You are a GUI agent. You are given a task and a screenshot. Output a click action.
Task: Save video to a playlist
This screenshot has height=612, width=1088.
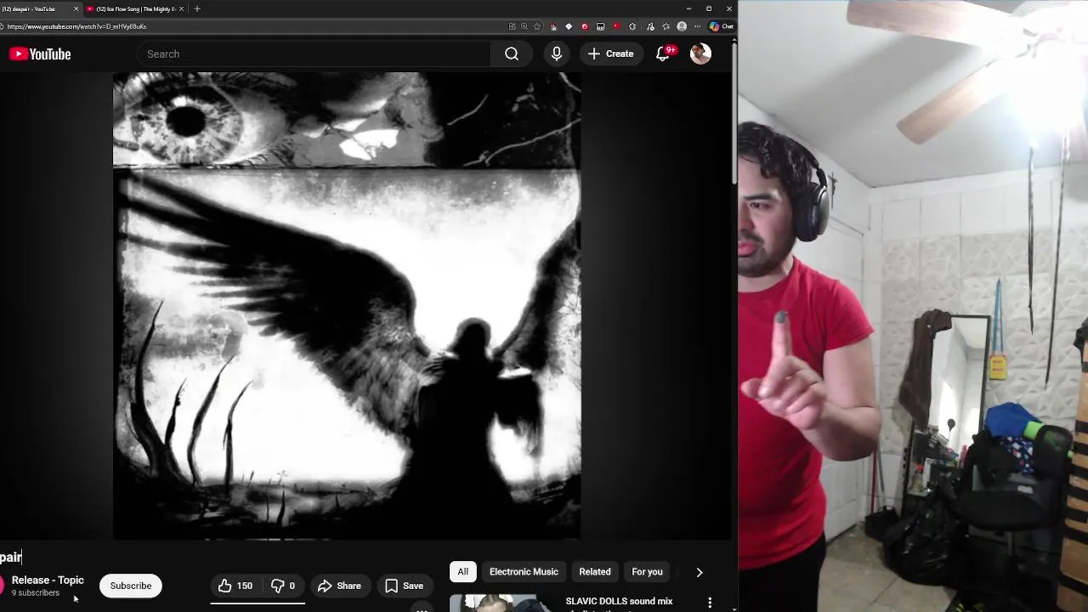tap(404, 586)
